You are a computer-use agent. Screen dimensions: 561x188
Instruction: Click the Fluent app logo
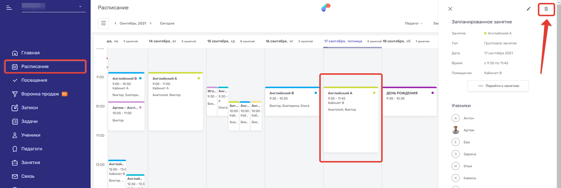coord(326,8)
